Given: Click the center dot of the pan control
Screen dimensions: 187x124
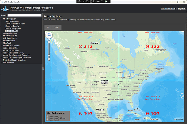Looking at the screenshot, I should [x=49, y=35].
